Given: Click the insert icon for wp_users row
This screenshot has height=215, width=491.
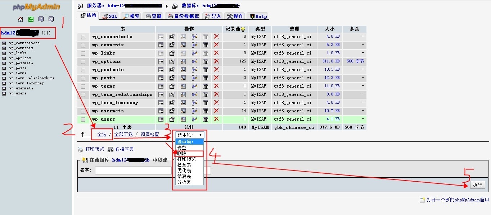Looking at the screenshot, I should pyautogui.click(x=194, y=119).
